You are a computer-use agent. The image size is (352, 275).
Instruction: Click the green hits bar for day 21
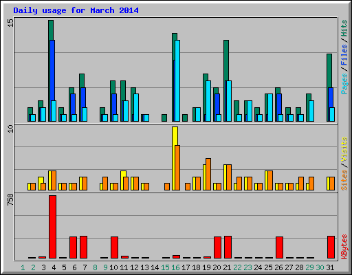pos(226,60)
